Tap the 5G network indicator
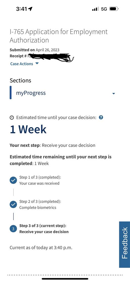Screen dimensions: 130x282 104,9
